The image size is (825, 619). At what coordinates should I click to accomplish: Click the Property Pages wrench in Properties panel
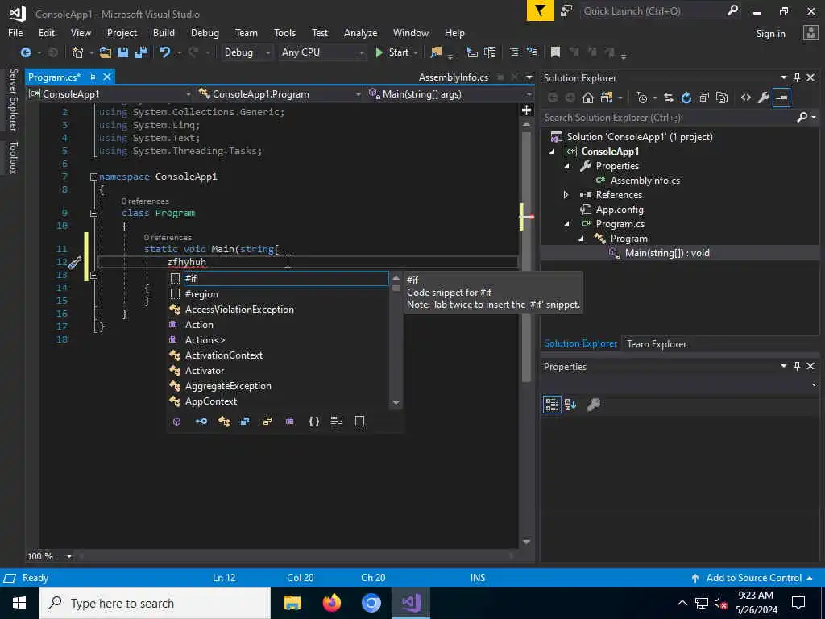tap(594, 405)
